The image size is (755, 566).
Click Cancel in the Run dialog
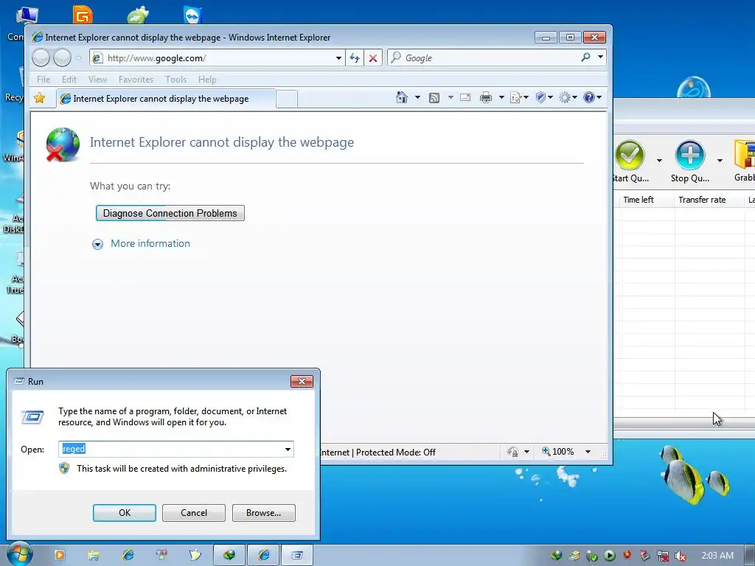tap(194, 513)
